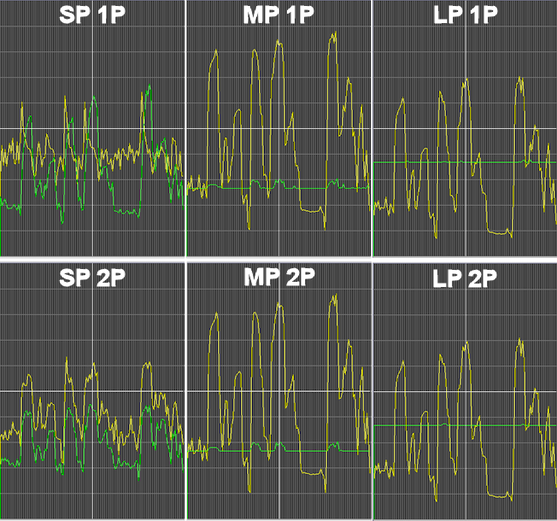This screenshot has height=521, width=557.
Task: Select the LP 1P waveform panel
Action: pos(465,128)
